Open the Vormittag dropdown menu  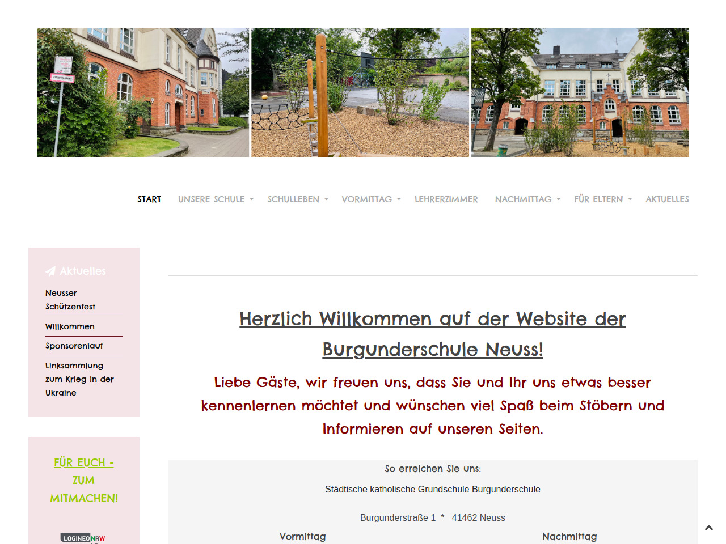point(371,199)
